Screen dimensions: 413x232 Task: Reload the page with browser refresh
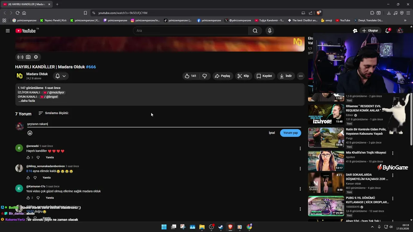pos(17,13)
